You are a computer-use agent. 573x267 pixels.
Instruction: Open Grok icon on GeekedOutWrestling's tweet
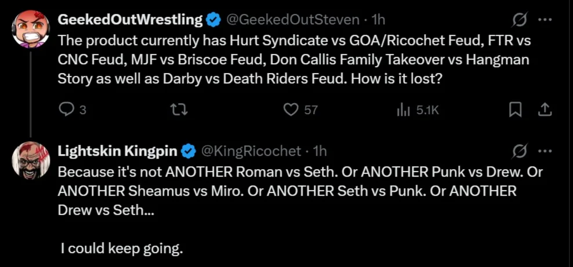[520, 20]
